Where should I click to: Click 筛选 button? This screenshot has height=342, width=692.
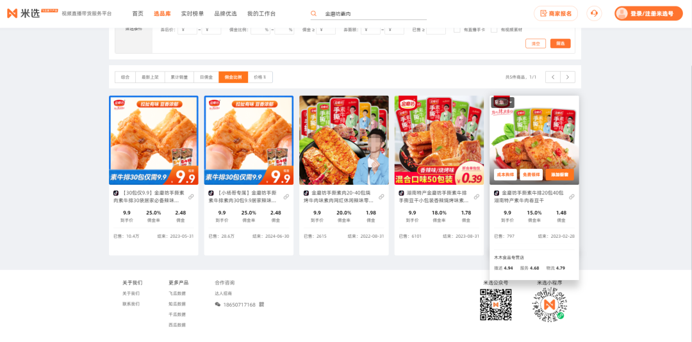coord(561,43)
